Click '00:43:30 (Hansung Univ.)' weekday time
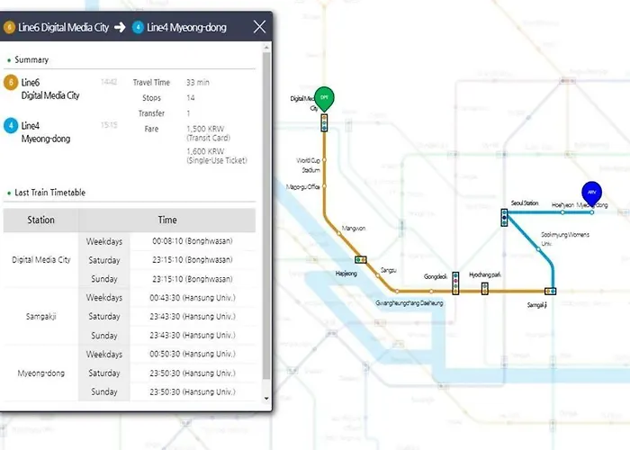This screenshot has height=450, width=630. [193, 298]
